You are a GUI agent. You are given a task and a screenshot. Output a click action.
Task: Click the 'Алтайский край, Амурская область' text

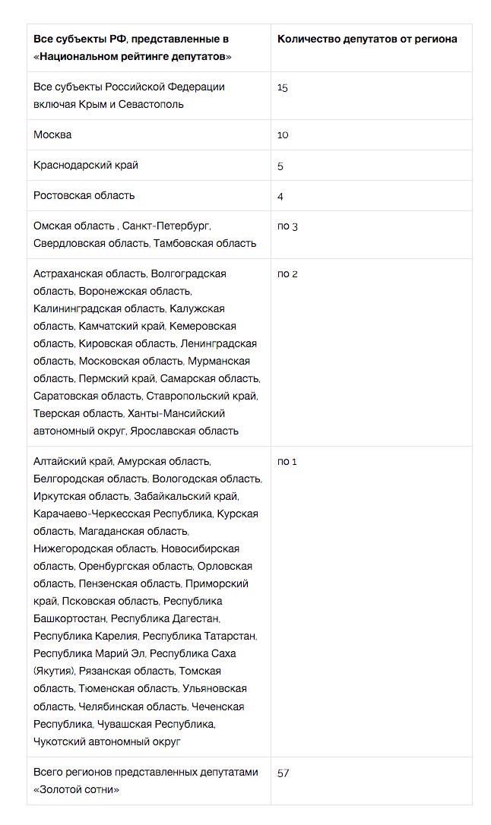122,461
